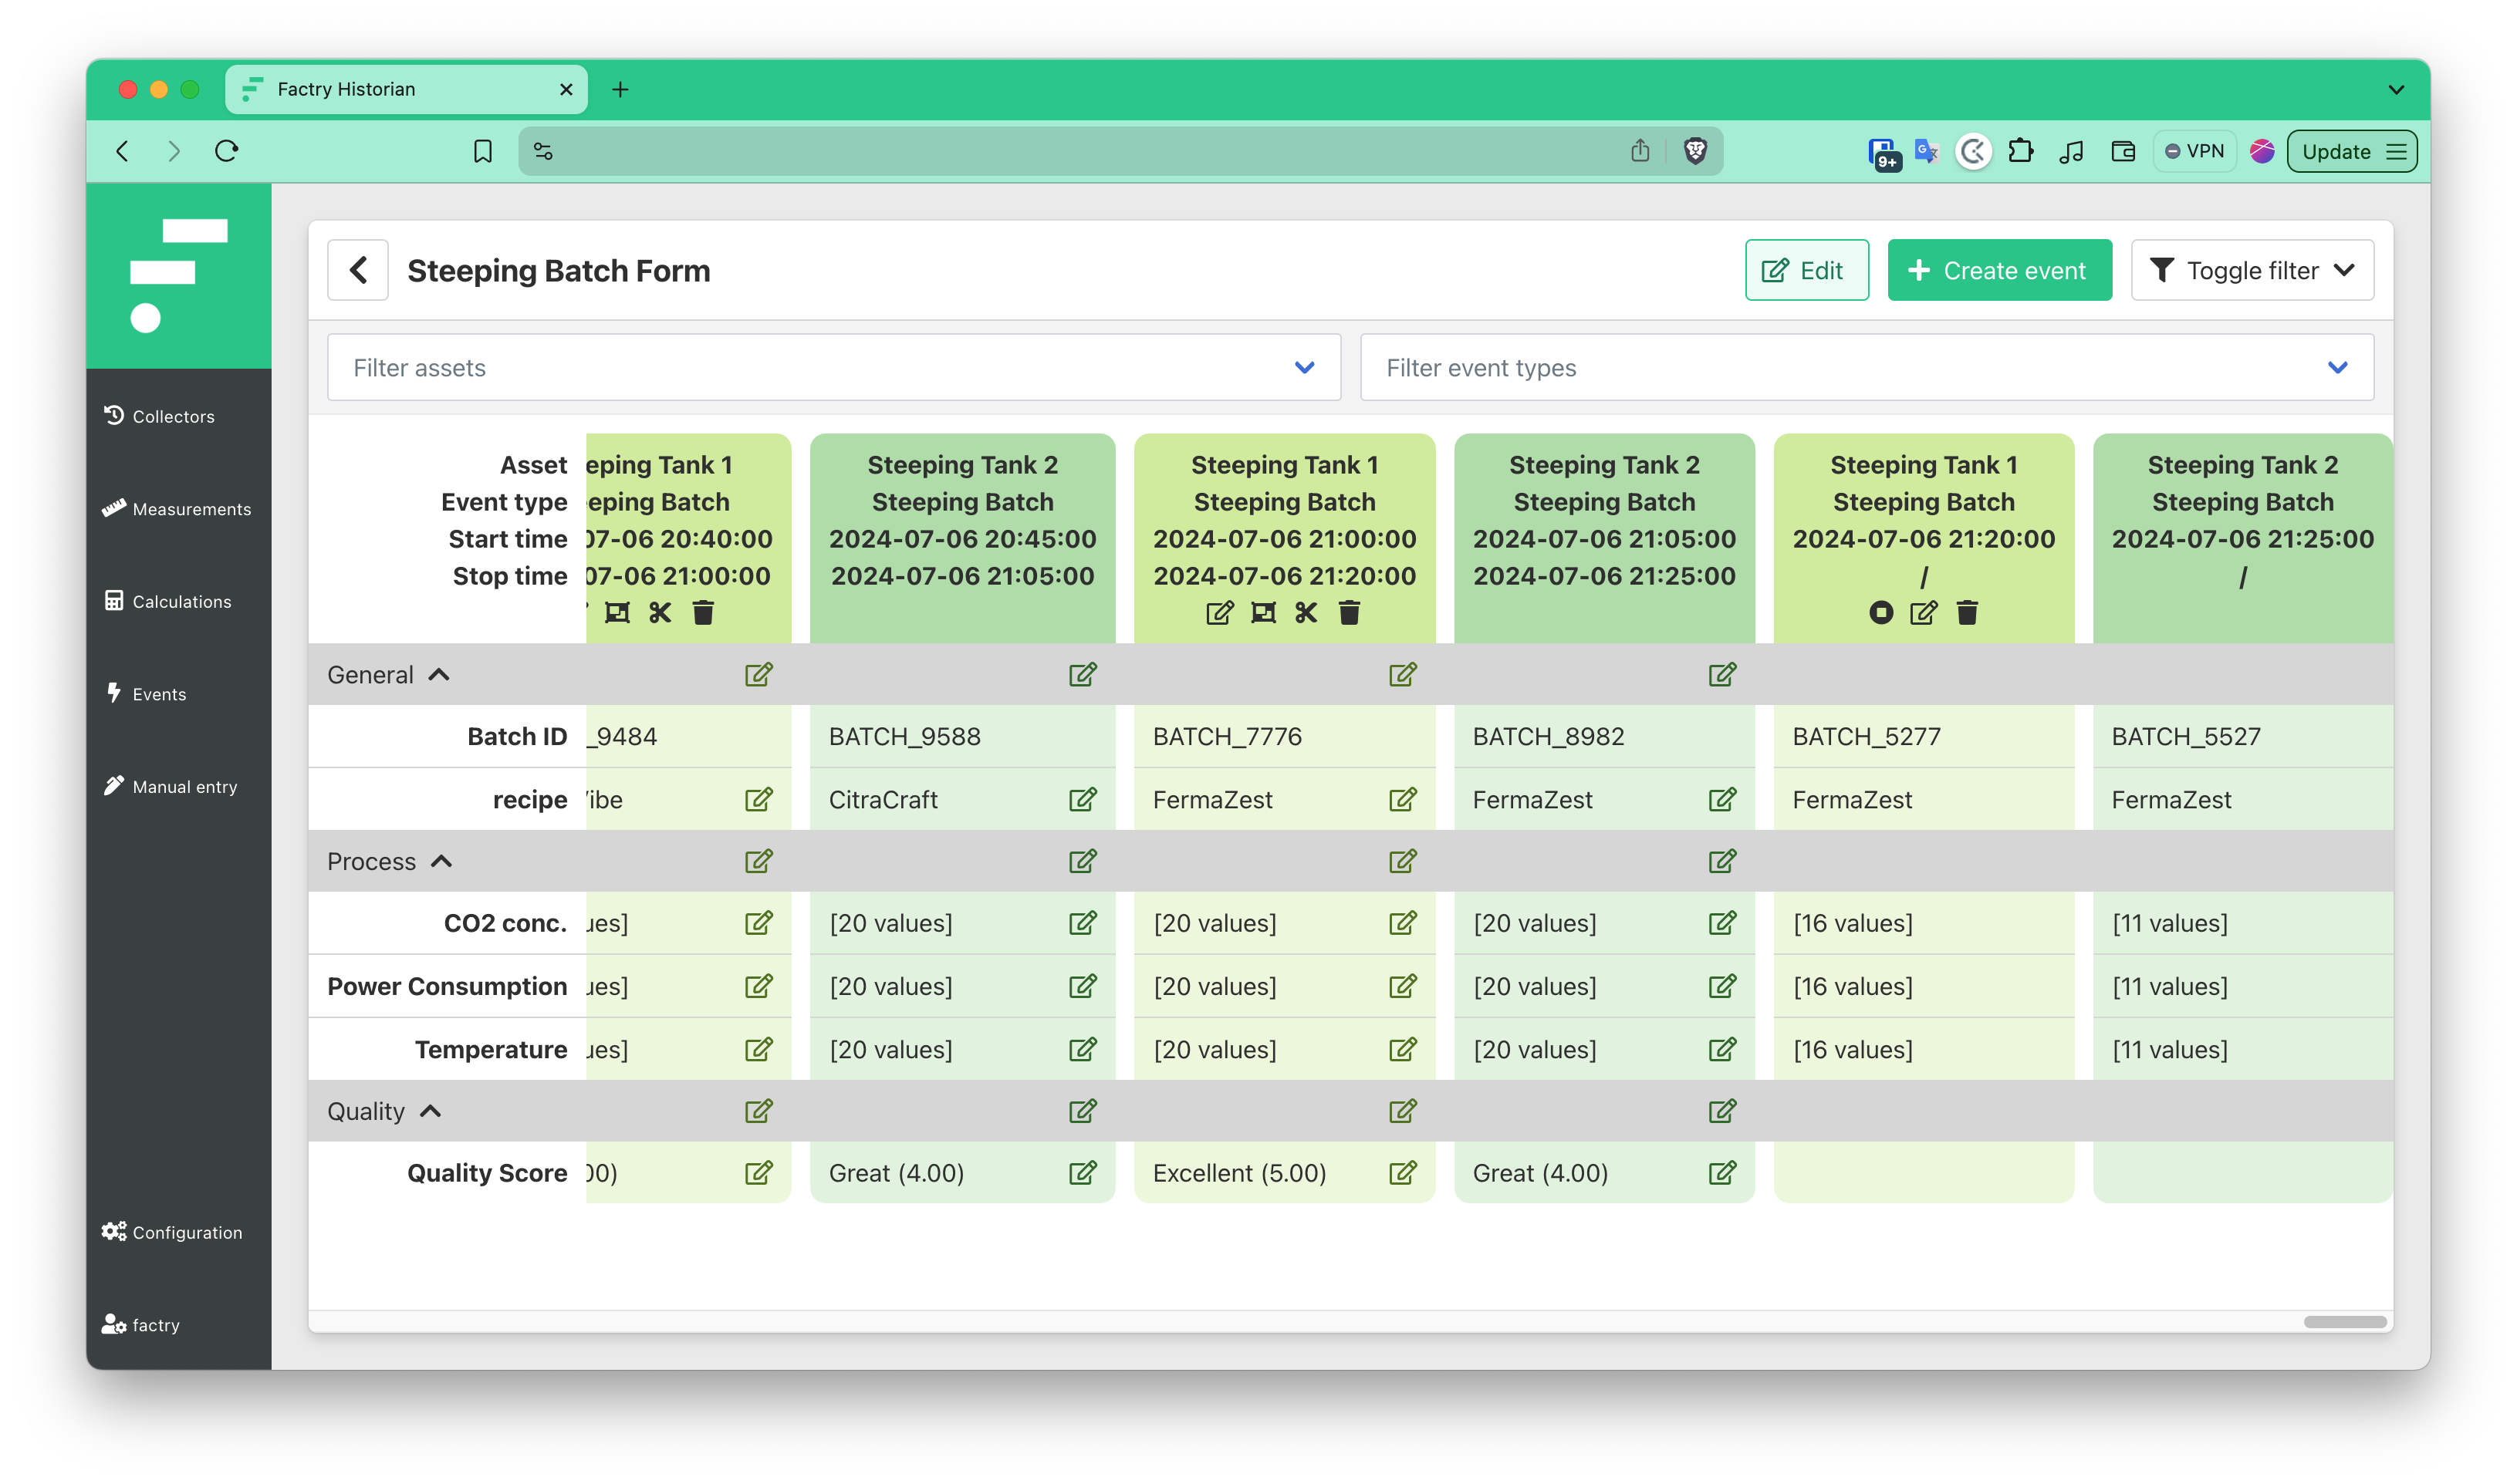Click edit icon on BATCH_7776 event header
Viewport: 2517px width, 1484px height.
pyautogui.click(x=1219, y=612)
